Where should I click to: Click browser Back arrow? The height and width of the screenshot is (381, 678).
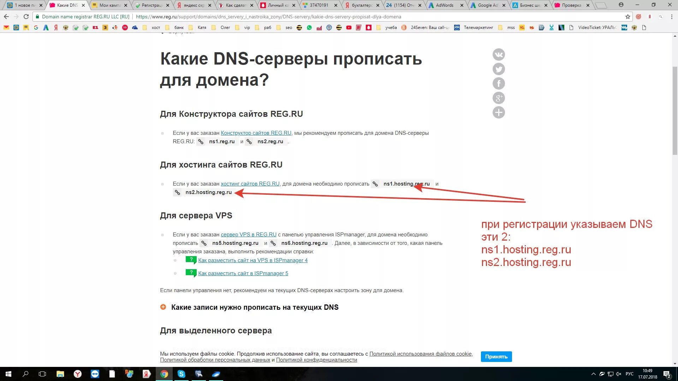6,17
